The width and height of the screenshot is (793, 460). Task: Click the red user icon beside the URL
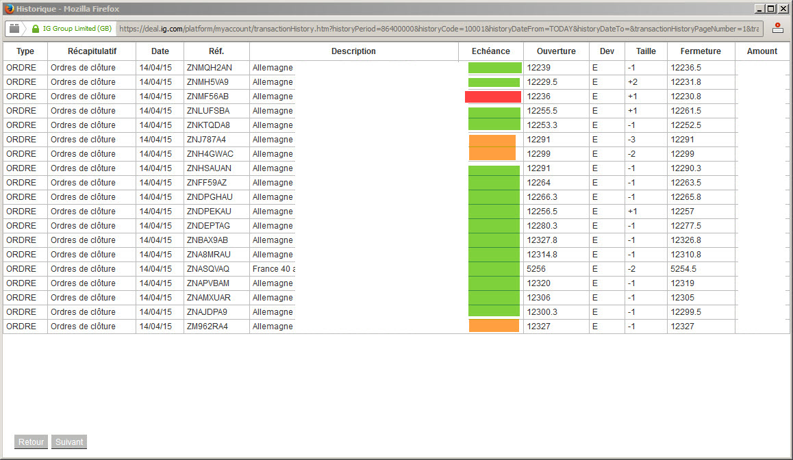[x=778, y=28]
